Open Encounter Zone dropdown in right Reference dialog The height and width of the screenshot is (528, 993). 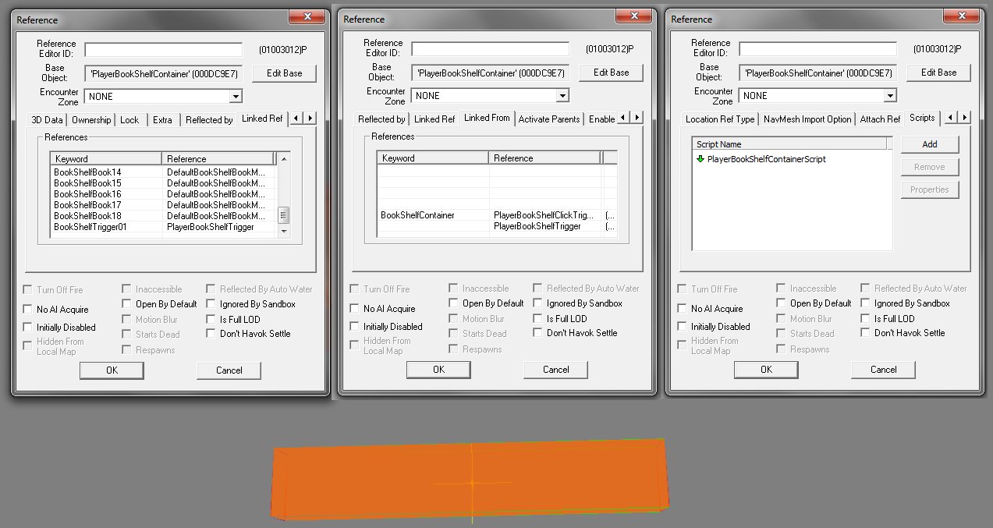click(x=889, y=96)
